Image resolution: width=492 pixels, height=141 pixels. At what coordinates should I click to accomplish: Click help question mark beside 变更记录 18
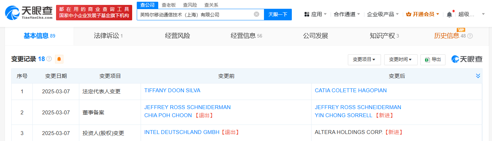(x=49, y=59)
